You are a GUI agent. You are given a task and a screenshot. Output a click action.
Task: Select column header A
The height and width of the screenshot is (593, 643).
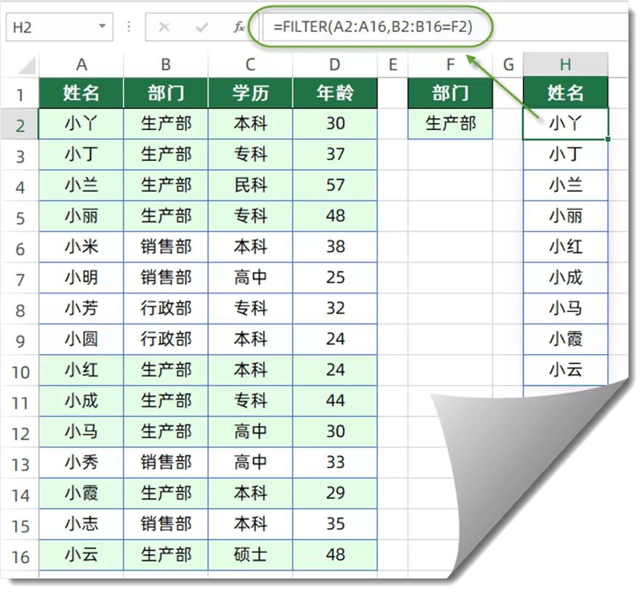tap(81, 65)
